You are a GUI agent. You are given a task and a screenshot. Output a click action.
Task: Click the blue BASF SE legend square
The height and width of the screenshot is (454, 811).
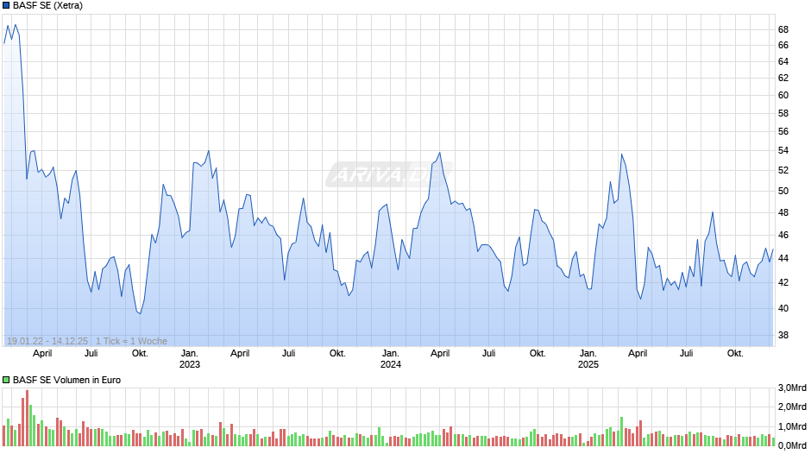(6, 6)
